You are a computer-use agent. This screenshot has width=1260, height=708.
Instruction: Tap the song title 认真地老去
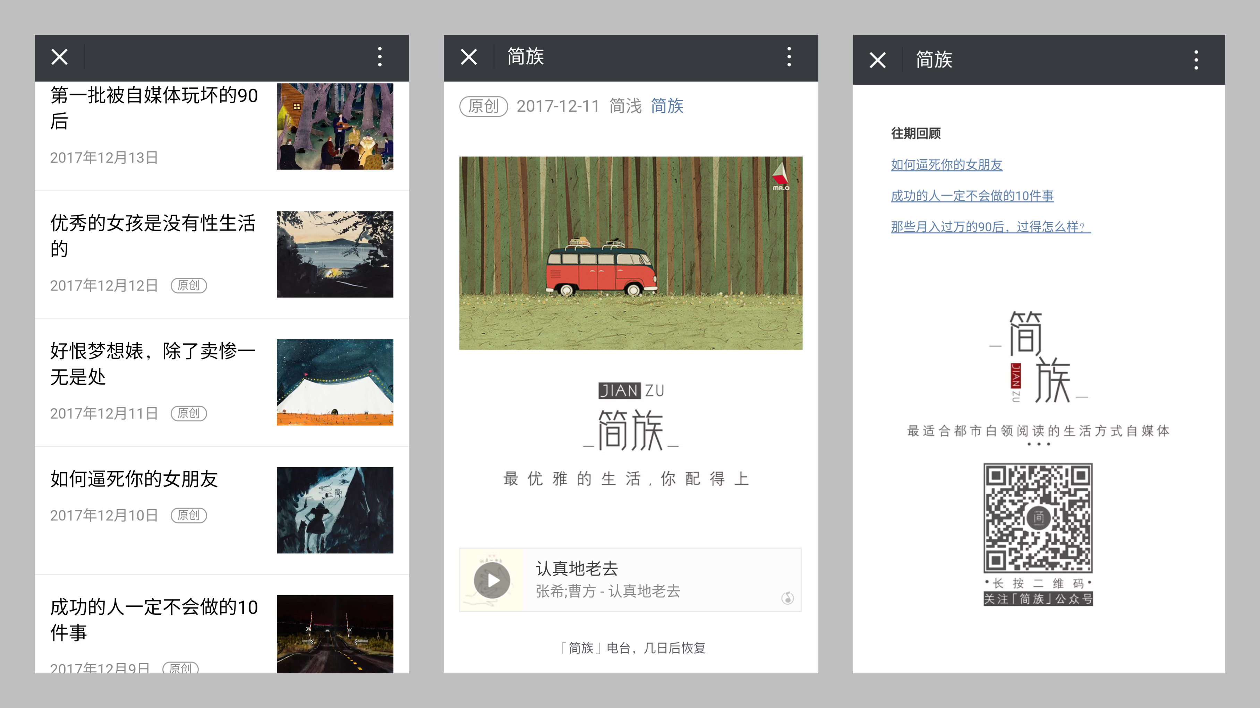click(x=577, y=568)
